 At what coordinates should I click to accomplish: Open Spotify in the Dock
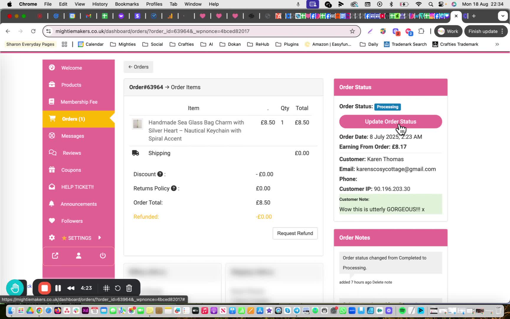pyautogui.click(x=402, y=310)
